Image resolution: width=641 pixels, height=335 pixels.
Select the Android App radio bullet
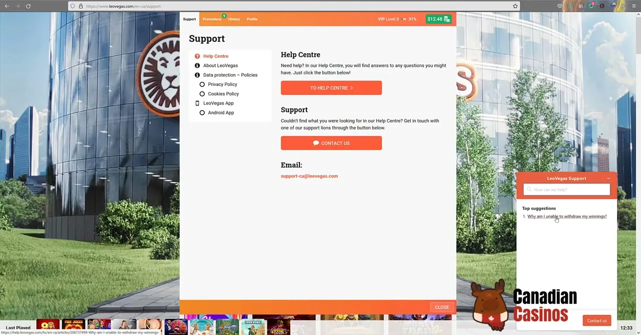tap(202, 112)
